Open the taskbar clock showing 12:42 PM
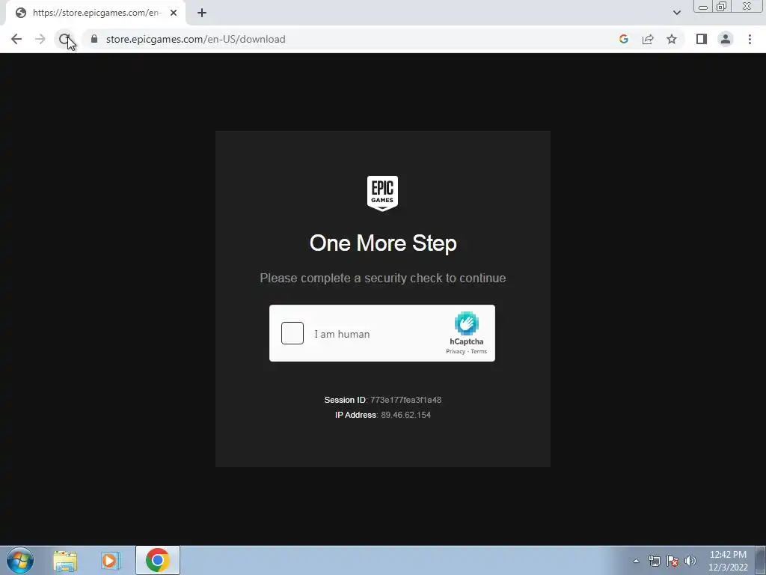The width and height of the screenshot is (766, 575). pos(728,561)
